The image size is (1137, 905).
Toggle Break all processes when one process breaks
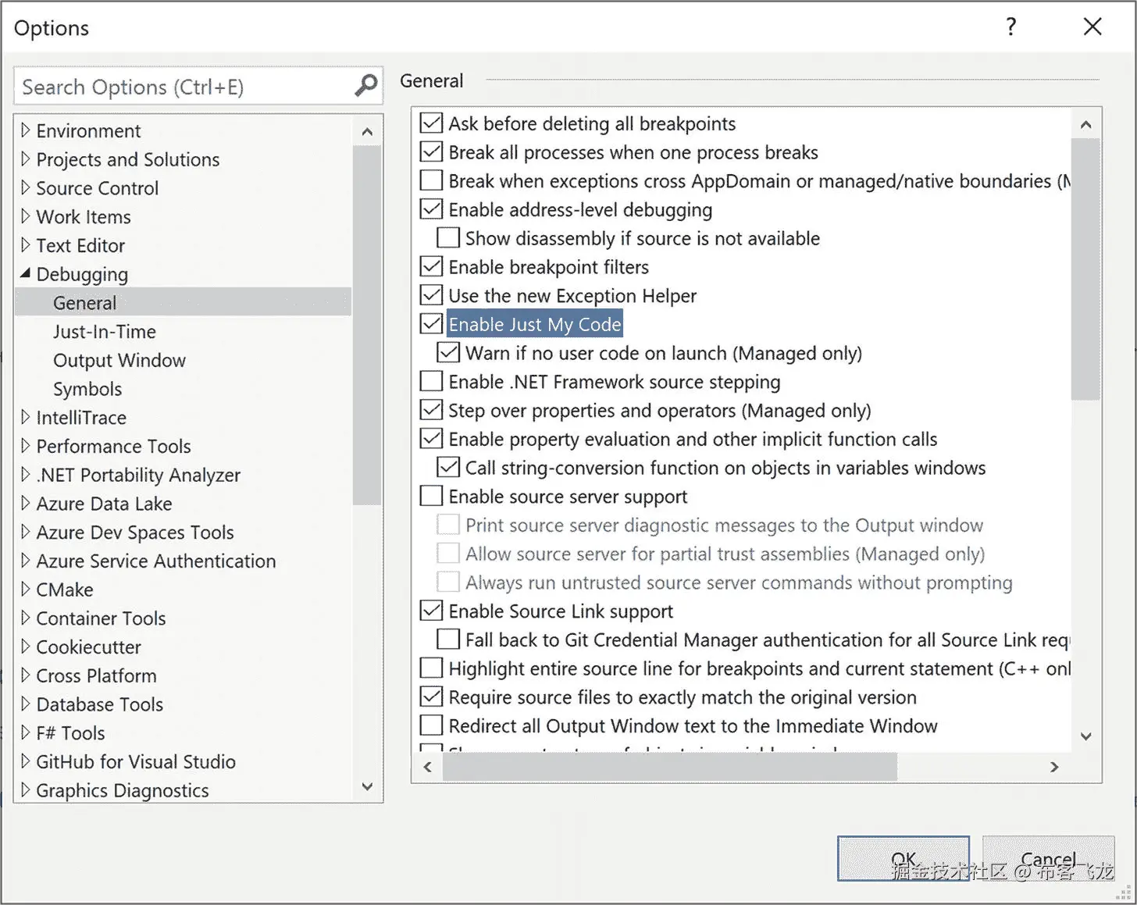point(431,152)
